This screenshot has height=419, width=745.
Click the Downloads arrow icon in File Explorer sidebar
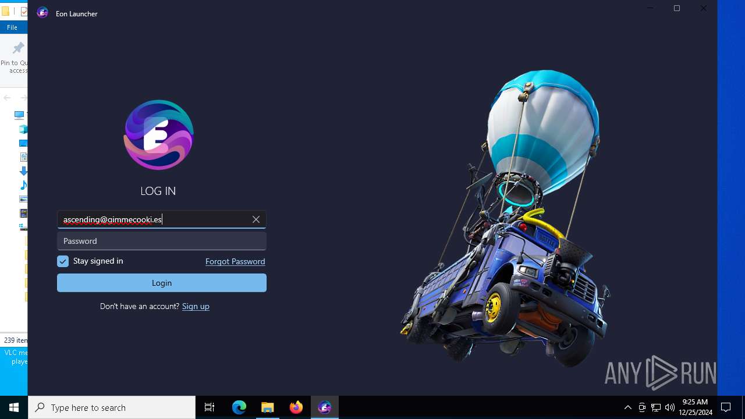coord(23,171)
